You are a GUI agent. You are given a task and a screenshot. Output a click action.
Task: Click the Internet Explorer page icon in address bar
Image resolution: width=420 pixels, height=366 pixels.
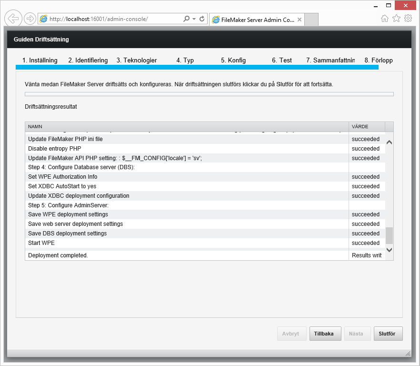[43, 19]
